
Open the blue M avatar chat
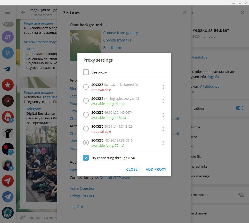pos(8,53)
